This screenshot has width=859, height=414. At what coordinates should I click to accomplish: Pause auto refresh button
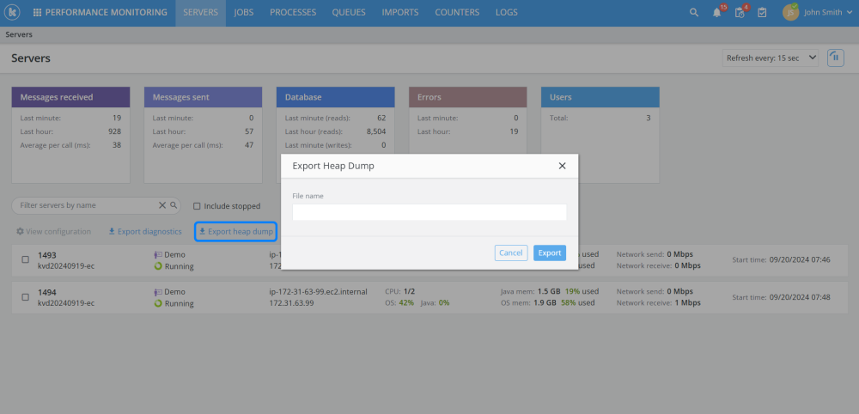tap(836, 58)
